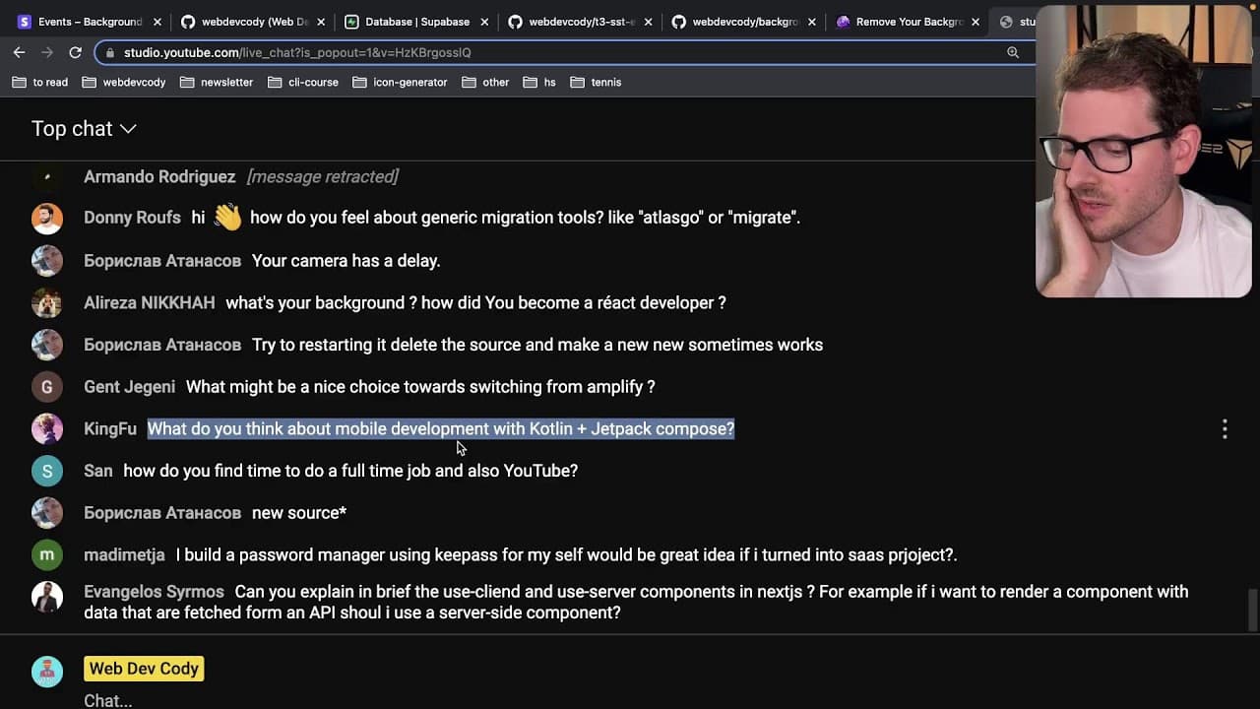The image size is (1260, 709).
Task: Reload the live chat page
Action: coord(76,52)
